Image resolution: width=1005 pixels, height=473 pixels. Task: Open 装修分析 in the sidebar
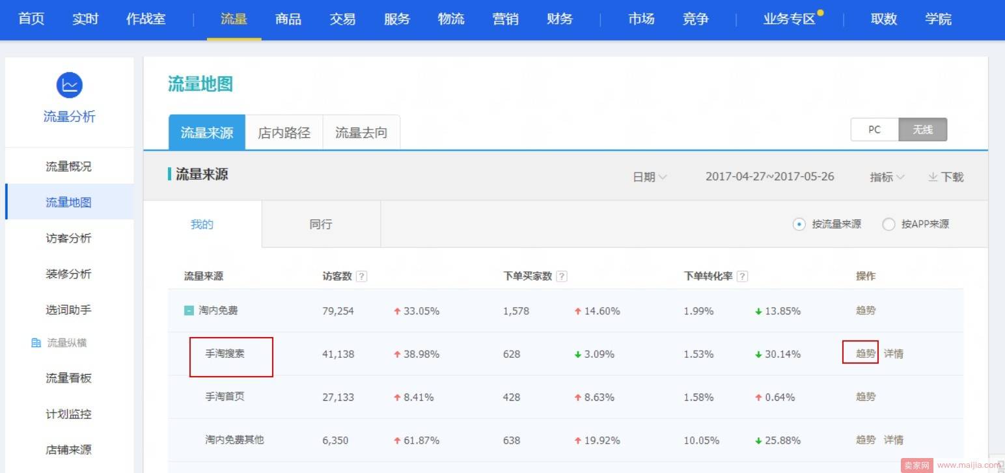[x=69, y=274]
